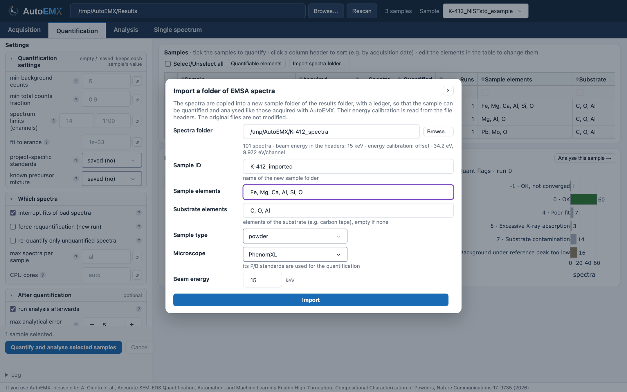This screenshot has width=627, height=392.
Task: Click the Rescan button
Action: 362,11
